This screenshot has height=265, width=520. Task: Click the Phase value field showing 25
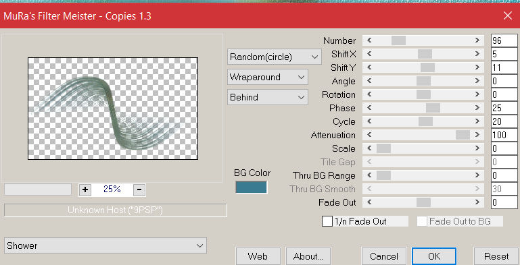[x=504, y=108]
